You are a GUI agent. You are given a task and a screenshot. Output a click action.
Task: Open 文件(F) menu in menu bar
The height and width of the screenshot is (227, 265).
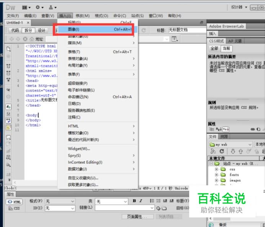13,16
